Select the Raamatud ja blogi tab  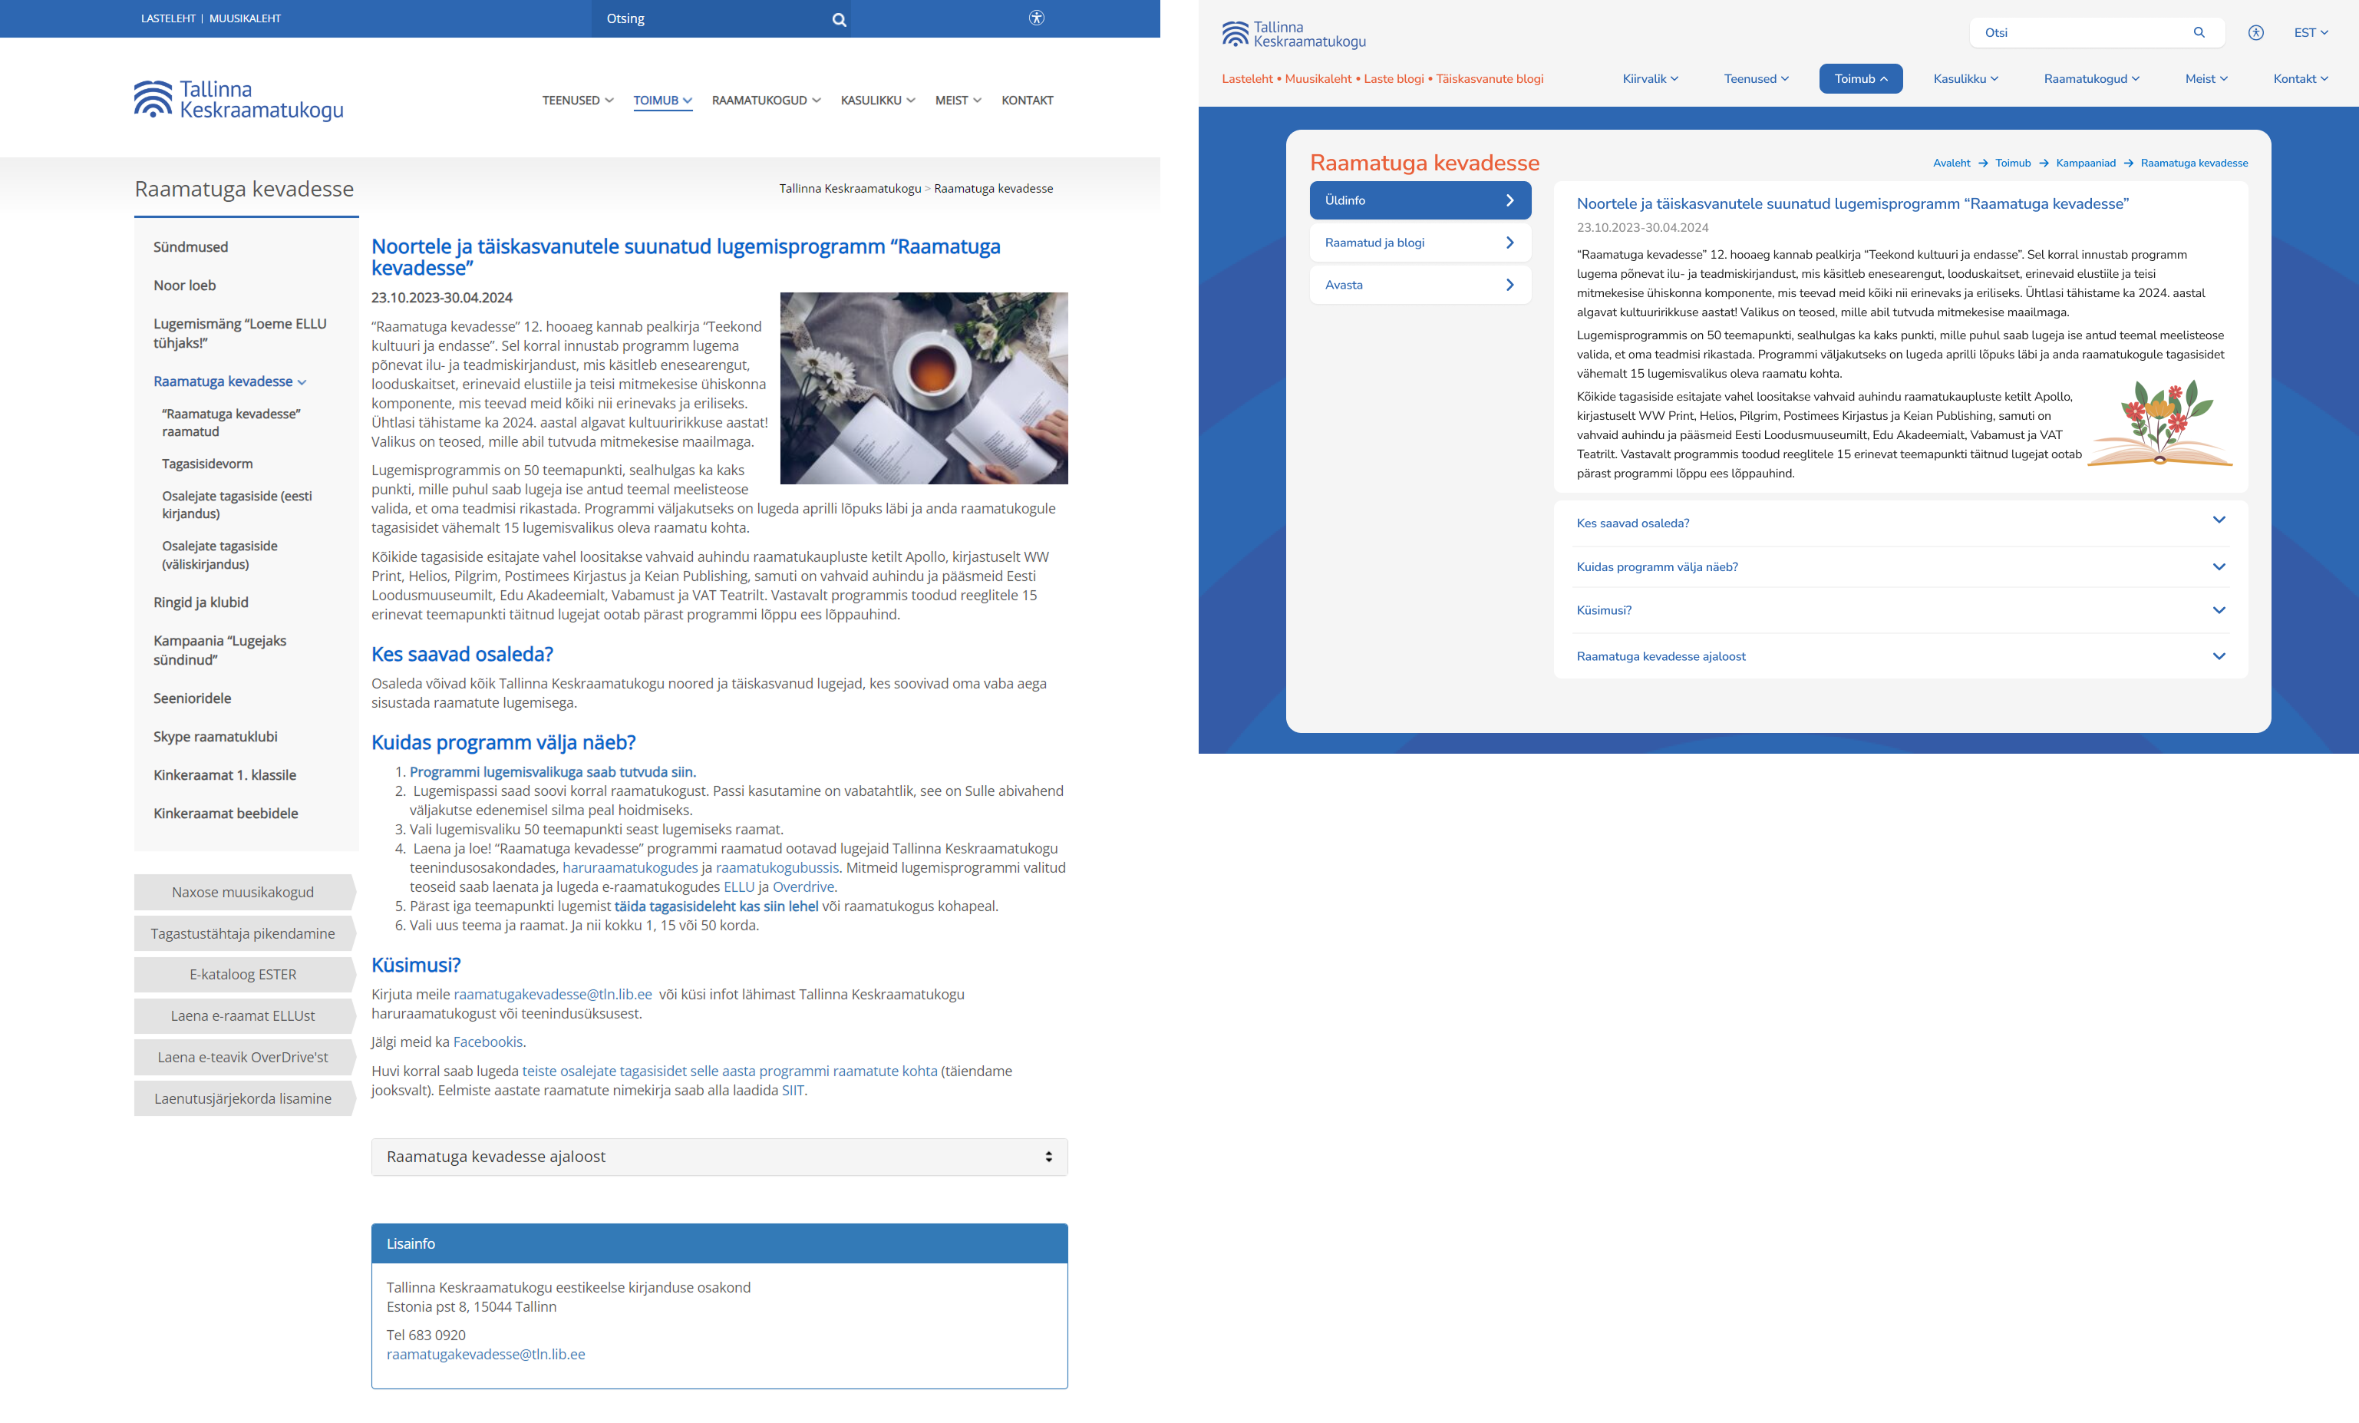[1420, 243]
